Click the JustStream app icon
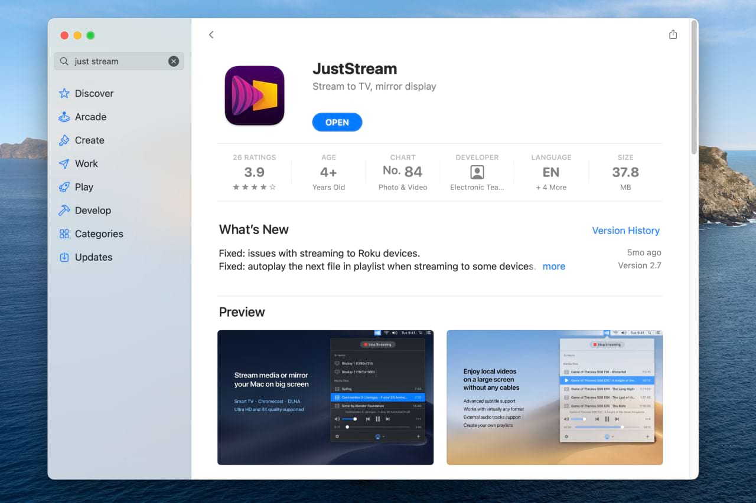Viewport: 756px width, 503px height. coord(255,96)
